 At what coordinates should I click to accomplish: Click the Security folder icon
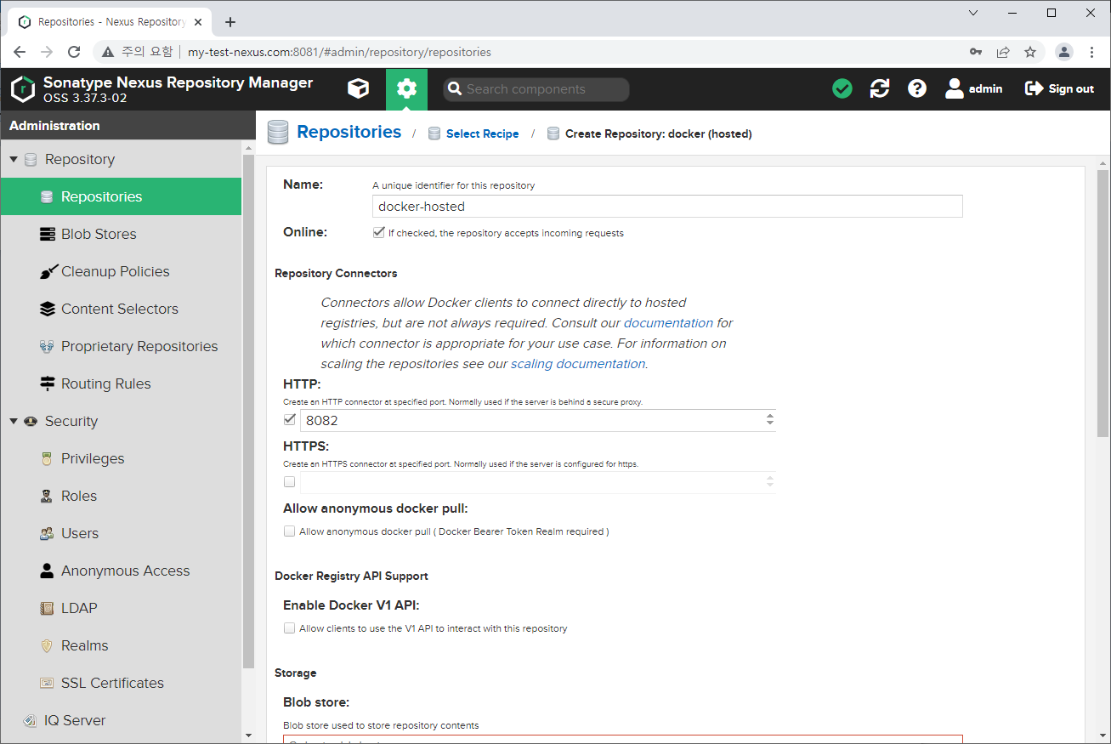coord(31,421)
